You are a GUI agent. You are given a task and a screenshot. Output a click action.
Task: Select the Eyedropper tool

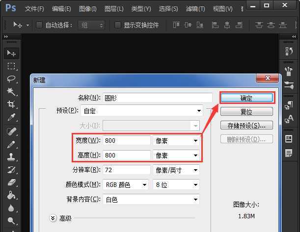(x=11, y=118)
